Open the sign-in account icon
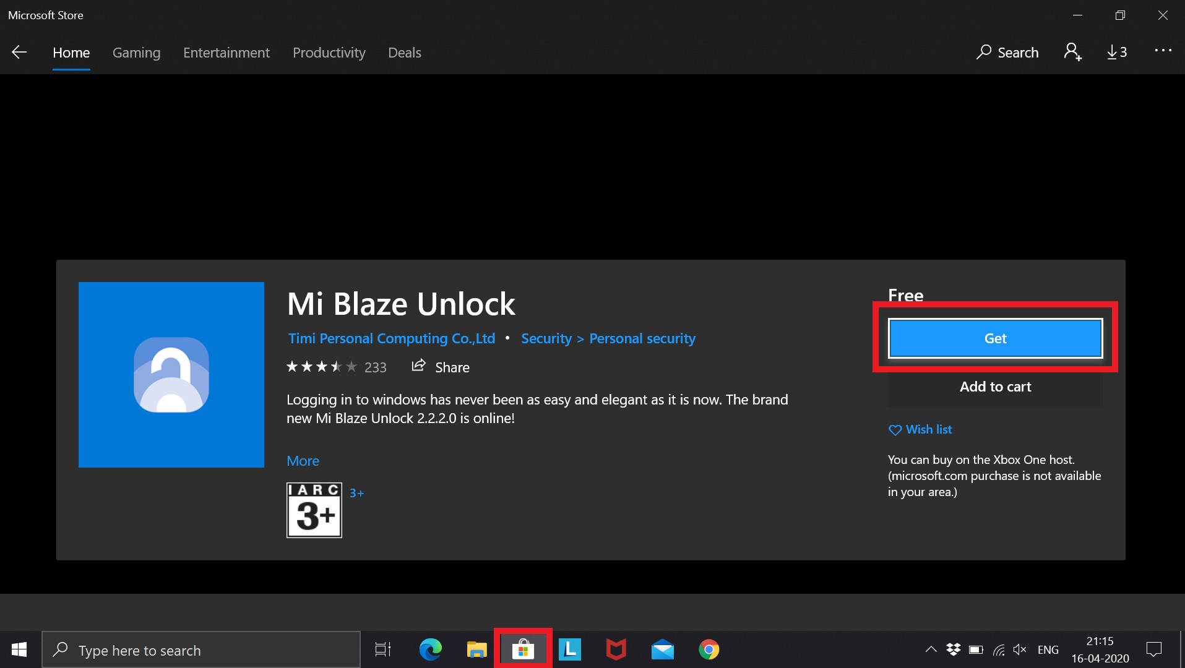The height and width of the screenshot is (668, 1185). 1072,53
